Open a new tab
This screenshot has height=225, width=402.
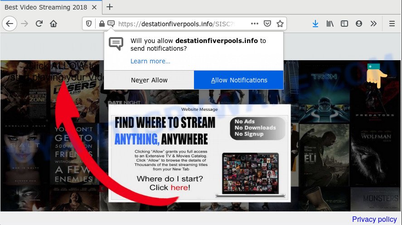pyautogui.click(x=110, y=7)
